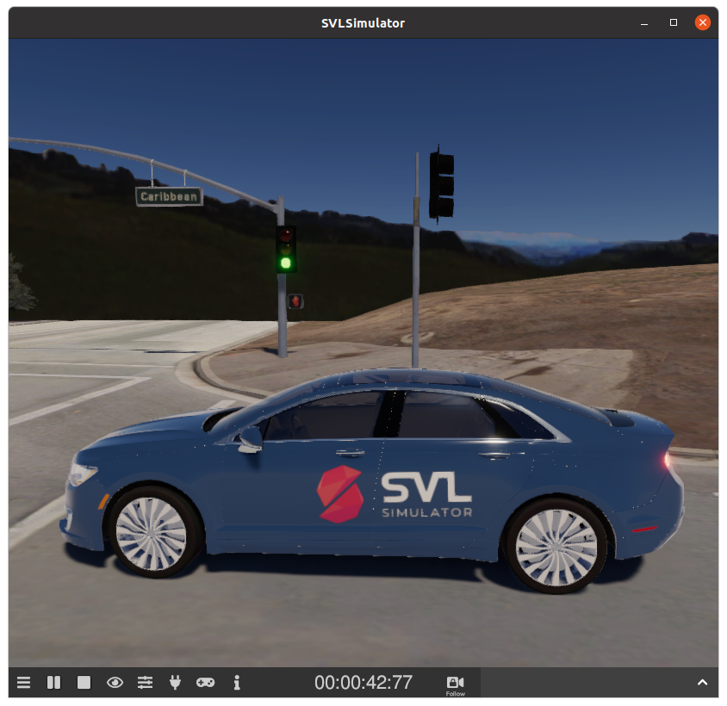
Task: Open the gamepad controls icon
Action: pyautogui.click(x=205, y=683)
